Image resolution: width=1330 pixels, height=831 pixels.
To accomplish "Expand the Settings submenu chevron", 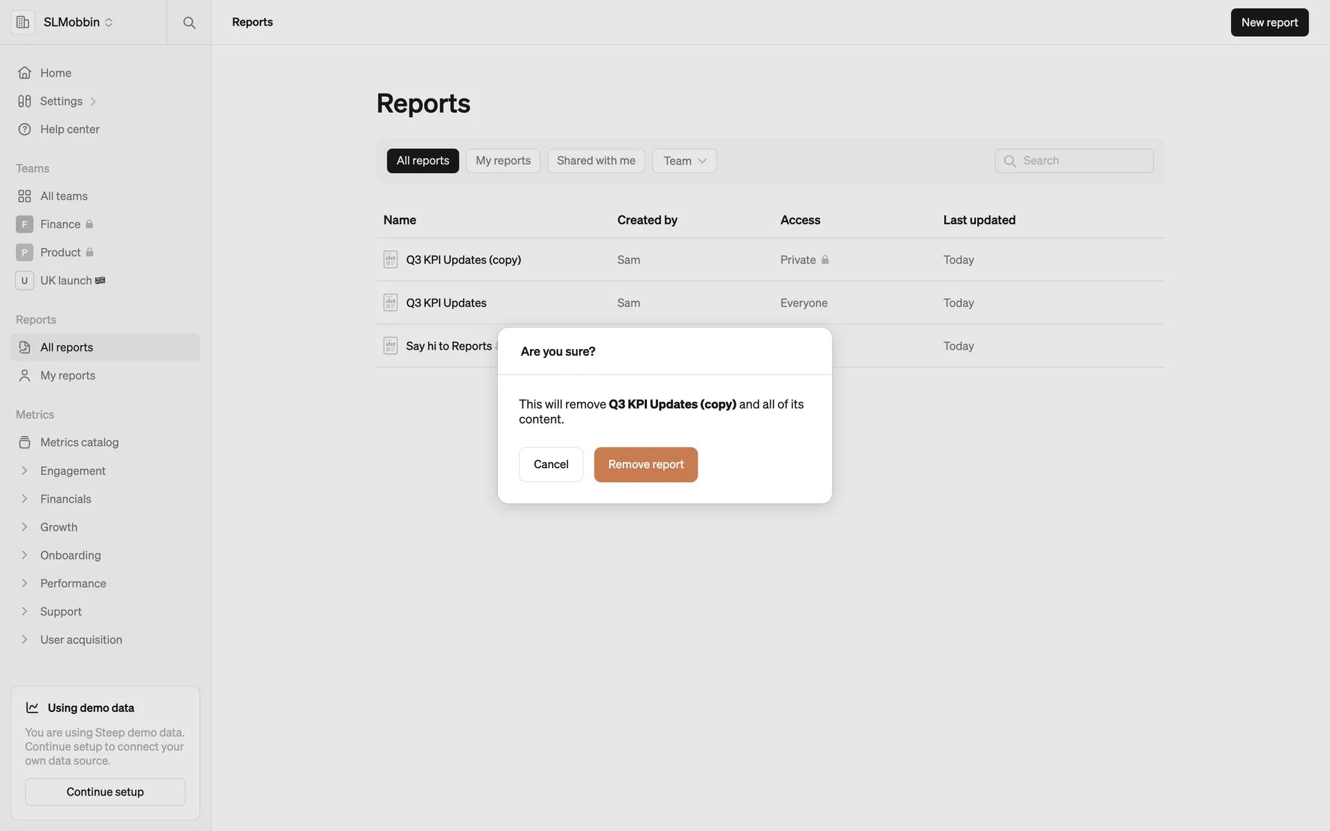I will click(x=93, y=102).
